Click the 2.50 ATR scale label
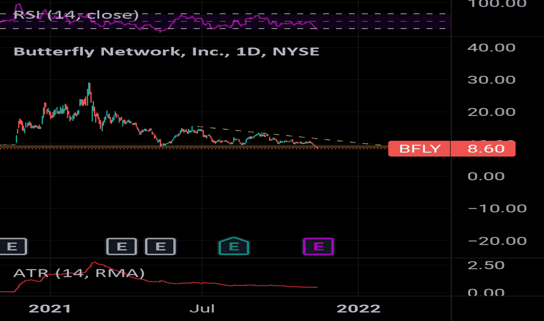The width and height of the screenshot is (544, 321). tap(486, 266)
